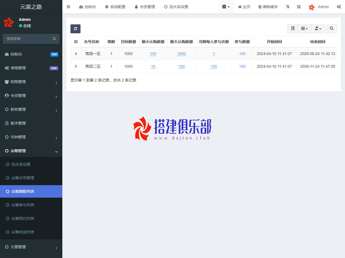This screenshot has width=345, height=258.
Task: Collapse the 众筹管理 sidebar menu
Action: click(x=31, y=151)
